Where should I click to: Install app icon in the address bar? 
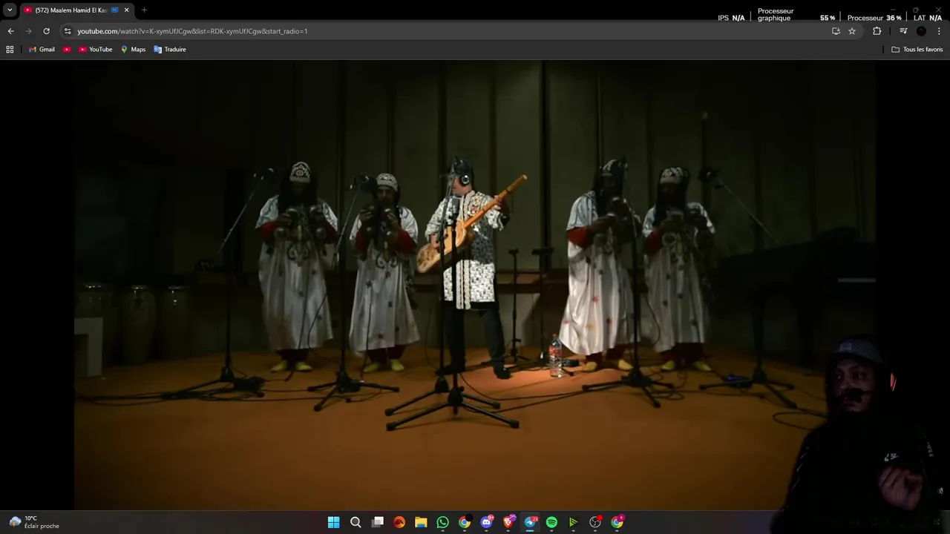point(836,31)
